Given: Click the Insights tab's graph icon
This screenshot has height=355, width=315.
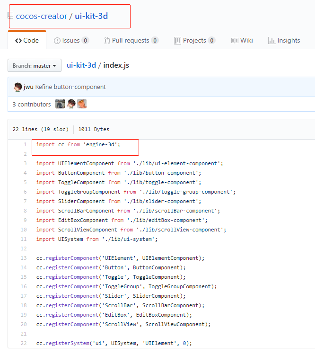Looking at the screenshot, I should (x=271, y=41).
